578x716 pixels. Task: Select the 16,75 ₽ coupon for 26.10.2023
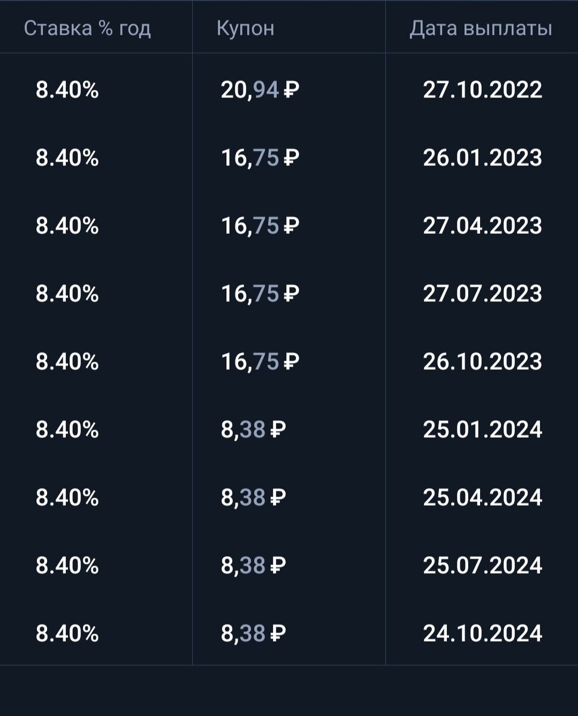click(x=260, y=362)
